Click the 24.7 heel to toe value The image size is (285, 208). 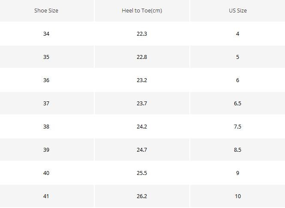tap(142, 150)
